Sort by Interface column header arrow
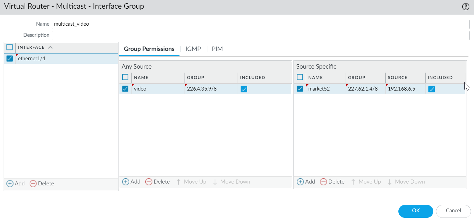Image resolution: width=474 pixels, height=224 pixels. 50,47
